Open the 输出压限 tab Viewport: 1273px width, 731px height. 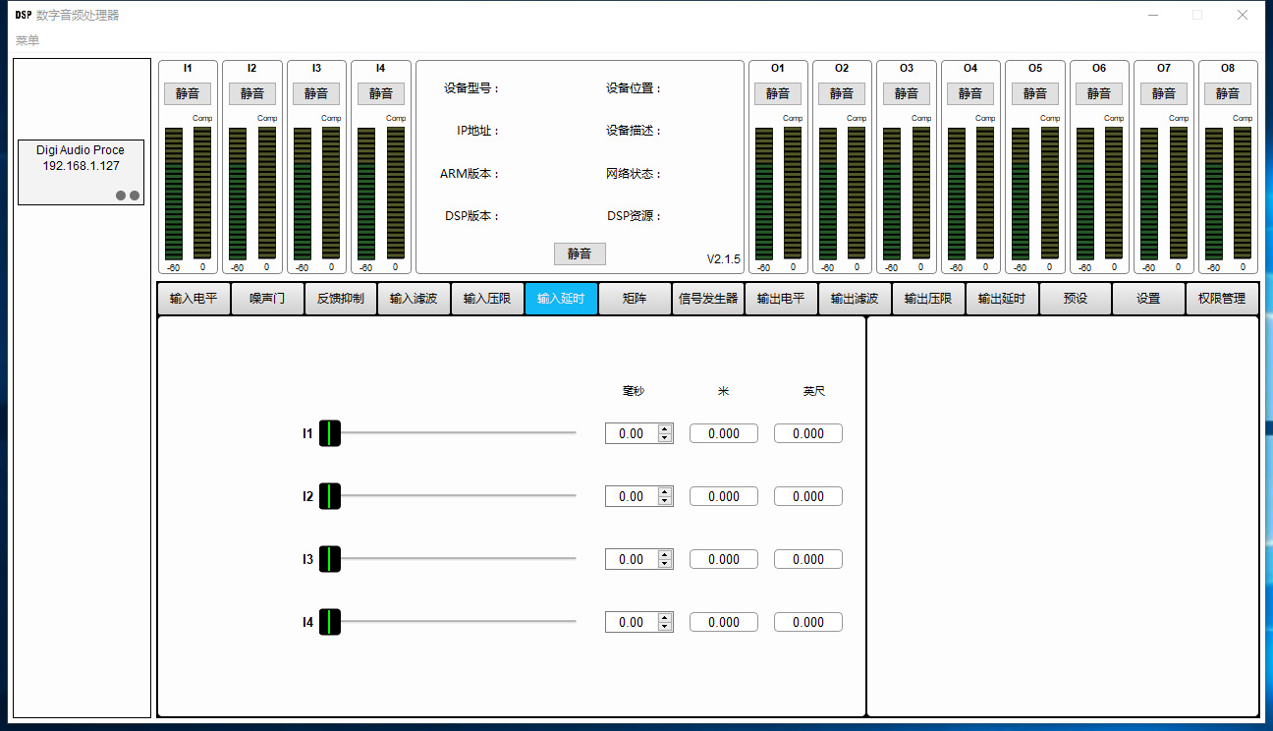928,299
